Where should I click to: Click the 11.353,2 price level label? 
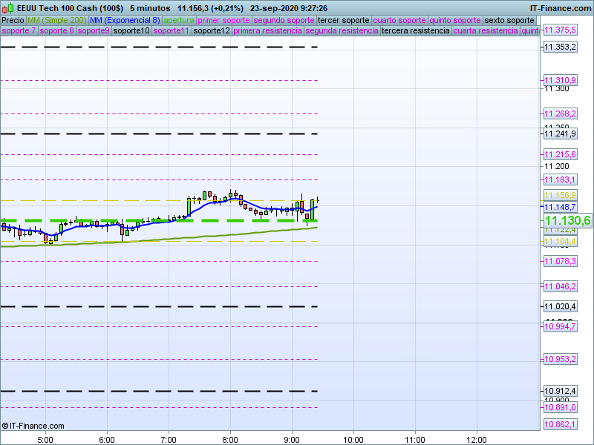tap(560, 47)
